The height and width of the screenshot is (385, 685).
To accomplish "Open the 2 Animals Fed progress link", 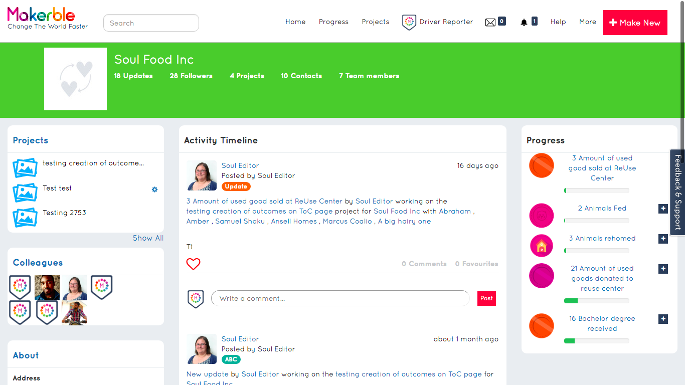I will coord(602,208).
